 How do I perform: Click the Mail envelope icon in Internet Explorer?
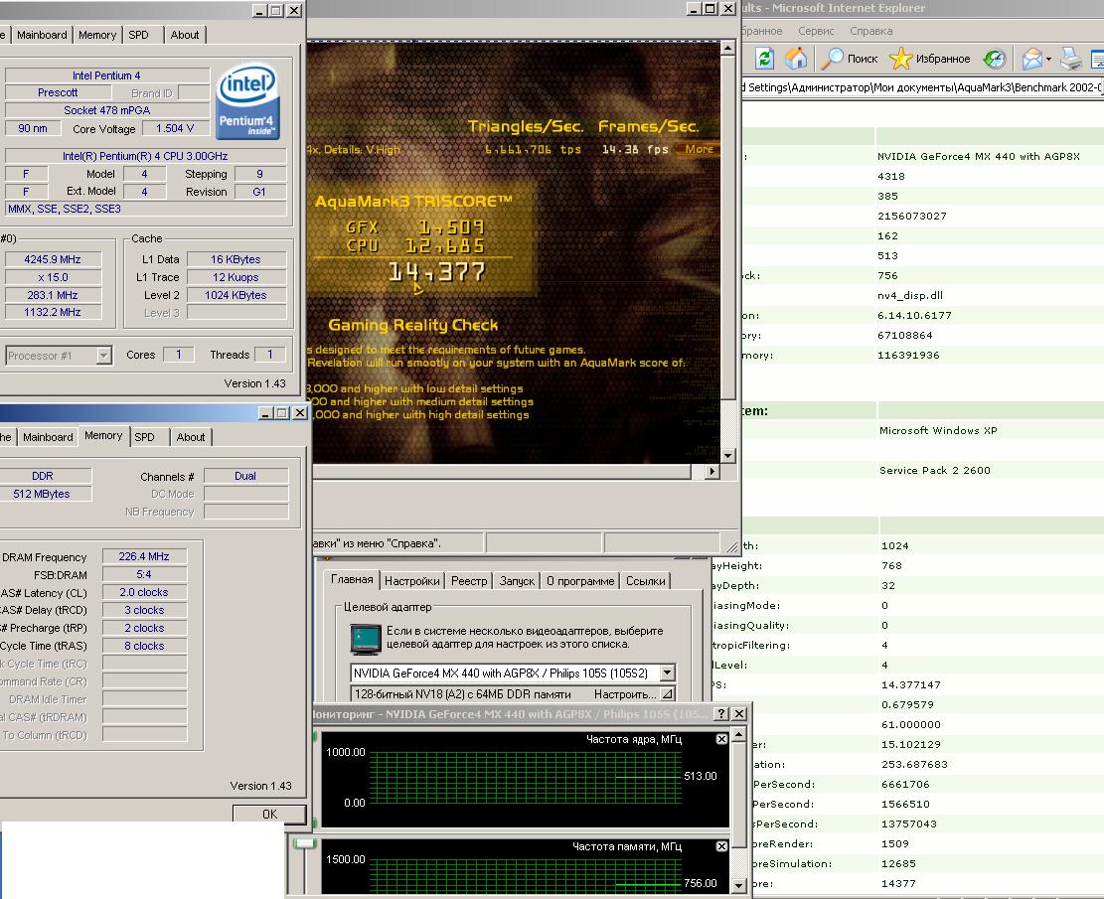1031,59
